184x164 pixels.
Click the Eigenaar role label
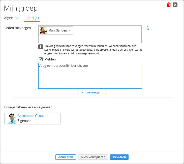click(x=24, y=121)
